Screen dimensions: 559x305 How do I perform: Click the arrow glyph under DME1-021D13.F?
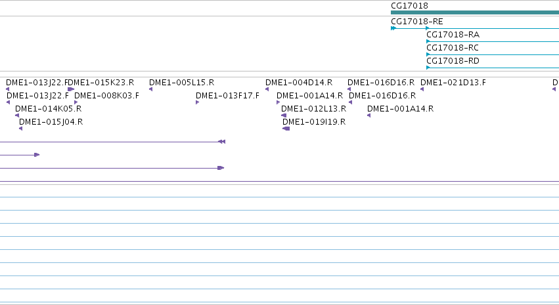click(422, 89)
